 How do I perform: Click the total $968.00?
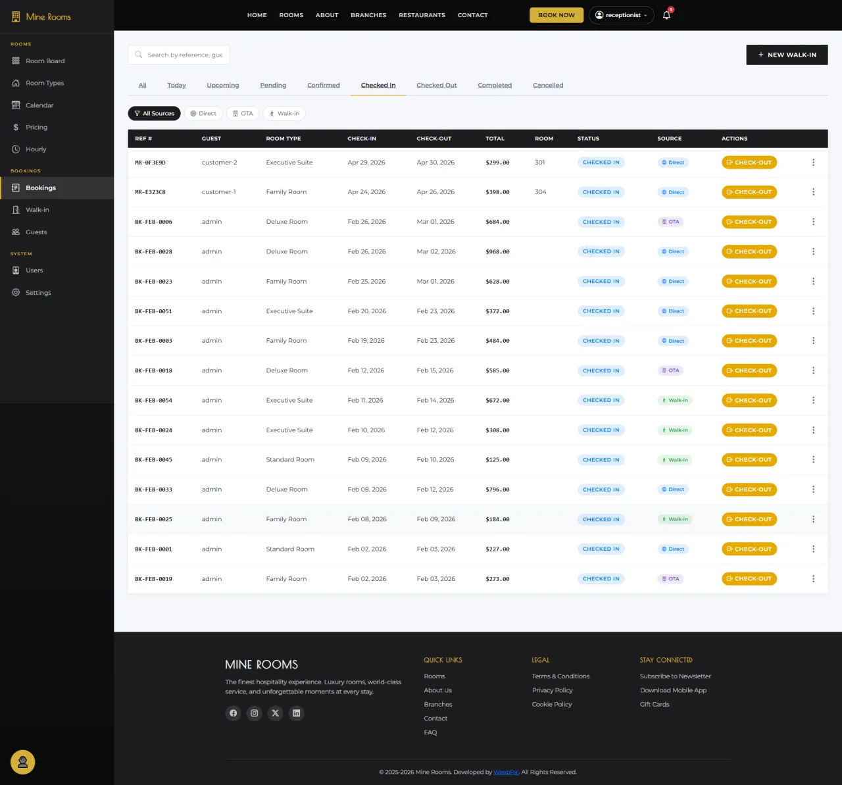497,252
